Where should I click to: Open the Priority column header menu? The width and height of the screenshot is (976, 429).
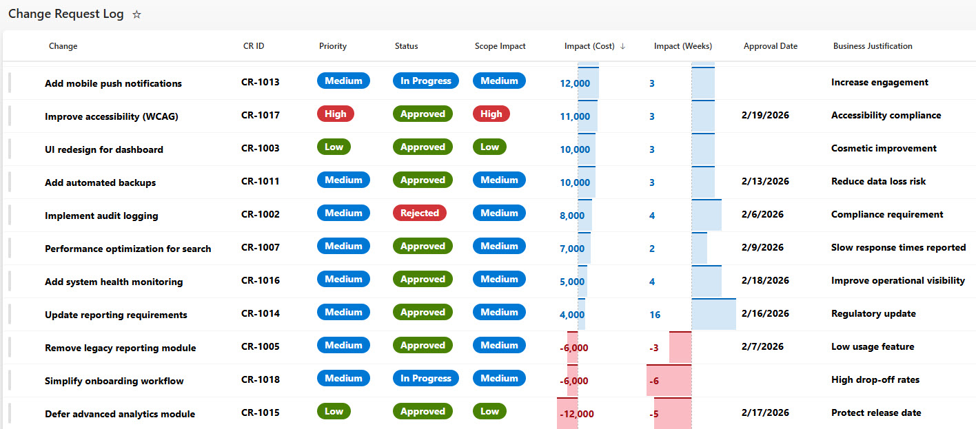tap(333, 46)
